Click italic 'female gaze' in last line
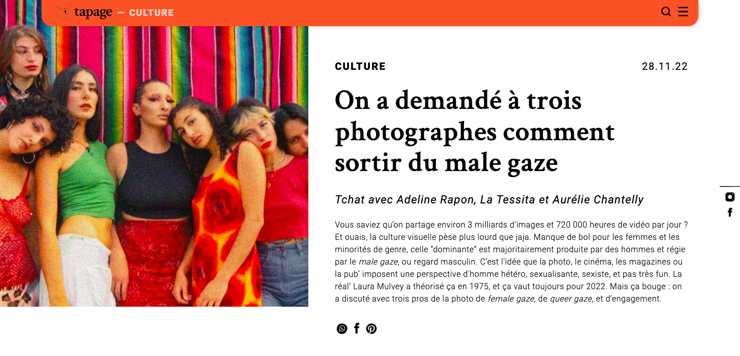 click(511, 298)
